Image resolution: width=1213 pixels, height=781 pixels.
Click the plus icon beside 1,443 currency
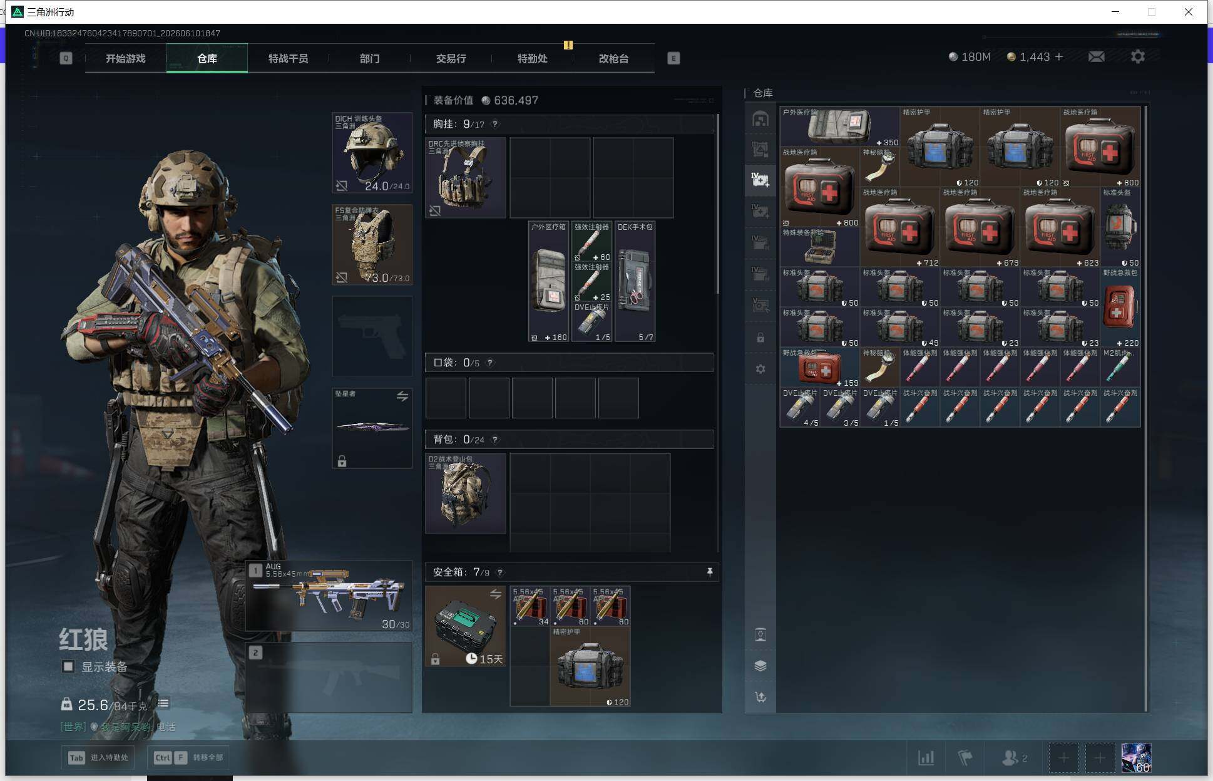point(1059,57)
